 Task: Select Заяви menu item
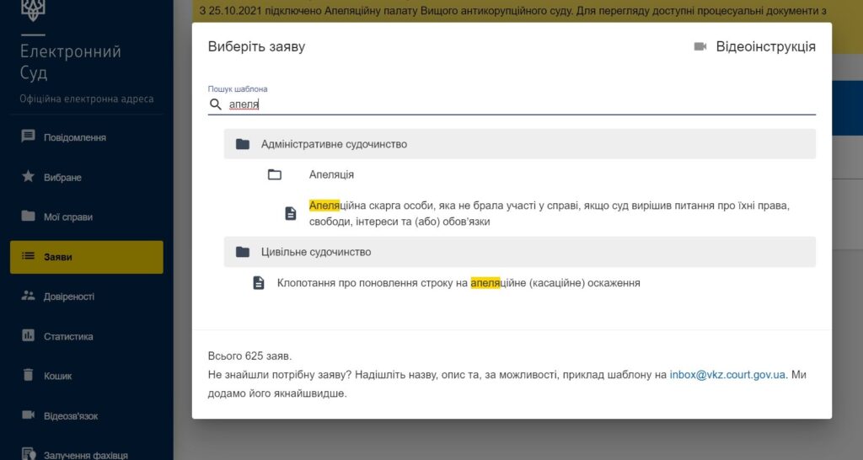87,257
